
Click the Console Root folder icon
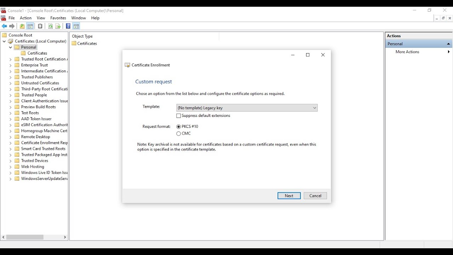pos(5,35)
